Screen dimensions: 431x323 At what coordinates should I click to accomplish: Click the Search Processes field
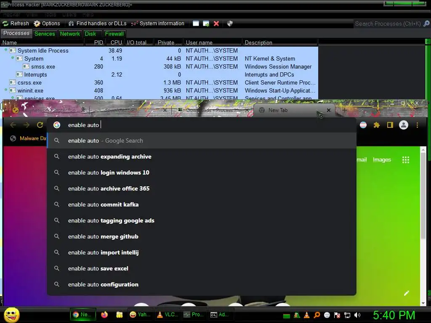coord(388,24)
